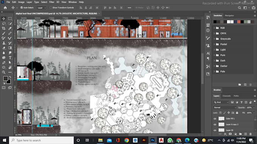257x144 pixels.
Task: Create a new swatch in Swatches panel
Action: click(x=245, y=85)
